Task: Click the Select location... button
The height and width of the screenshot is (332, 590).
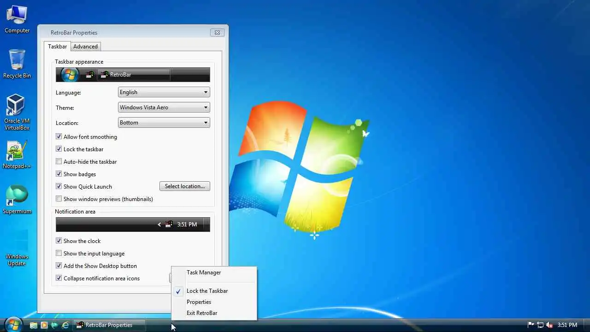Action: 185,186
